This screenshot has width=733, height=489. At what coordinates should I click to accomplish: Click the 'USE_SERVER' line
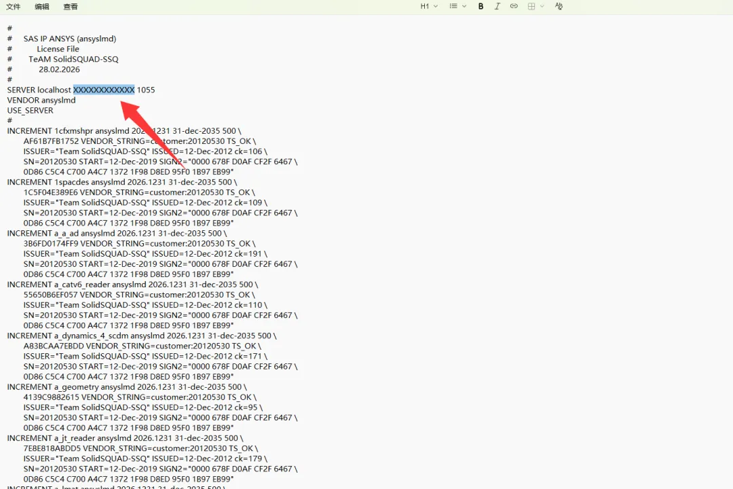click(x=30, y=111)
